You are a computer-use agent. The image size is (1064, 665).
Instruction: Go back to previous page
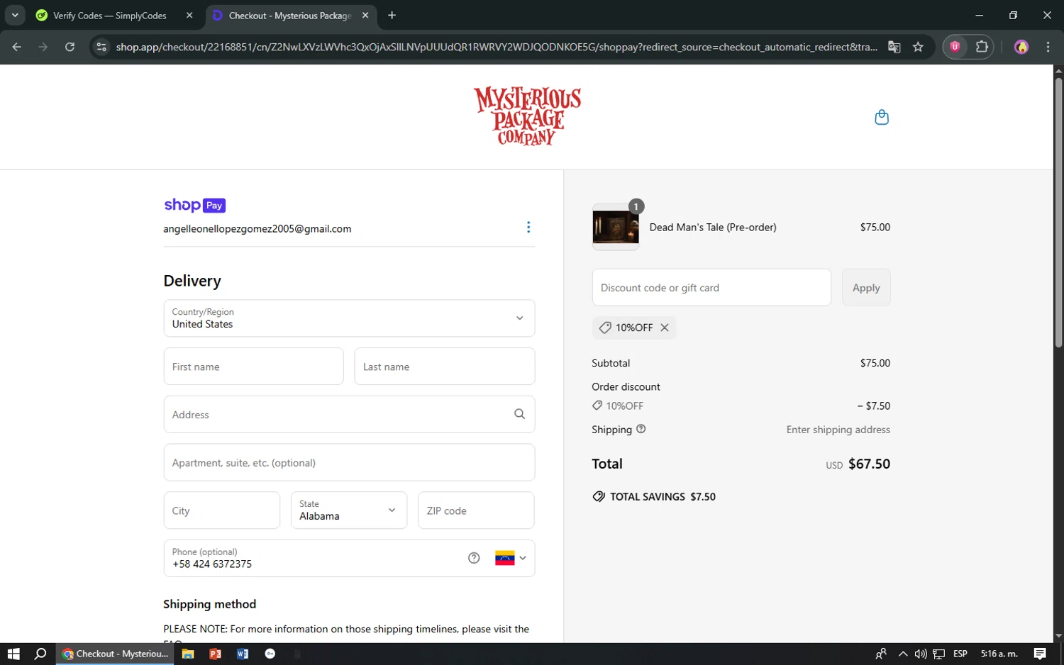point(17,47)
